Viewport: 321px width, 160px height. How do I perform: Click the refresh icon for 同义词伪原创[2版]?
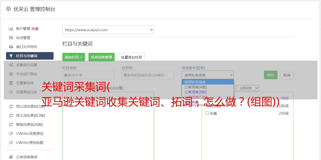11,115
